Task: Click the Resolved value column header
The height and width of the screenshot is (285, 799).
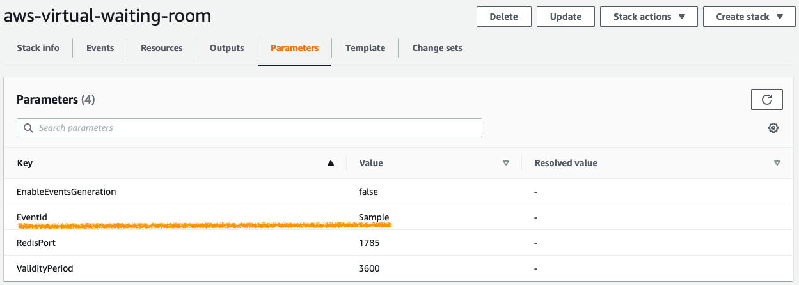Action: coord(566,163)
